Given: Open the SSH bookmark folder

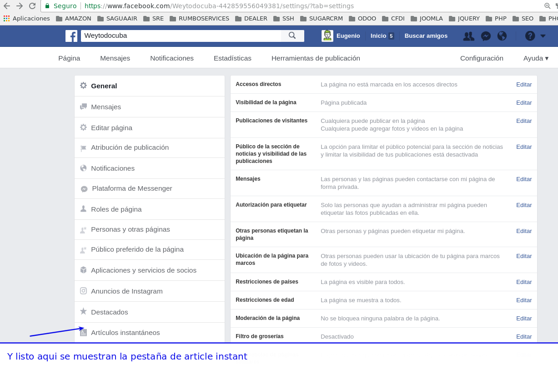Looking at the screenshot, I should [284, 19].
